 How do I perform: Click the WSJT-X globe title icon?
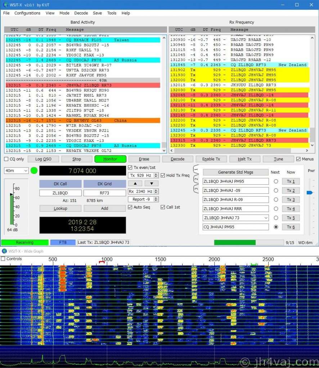(6, 5)
